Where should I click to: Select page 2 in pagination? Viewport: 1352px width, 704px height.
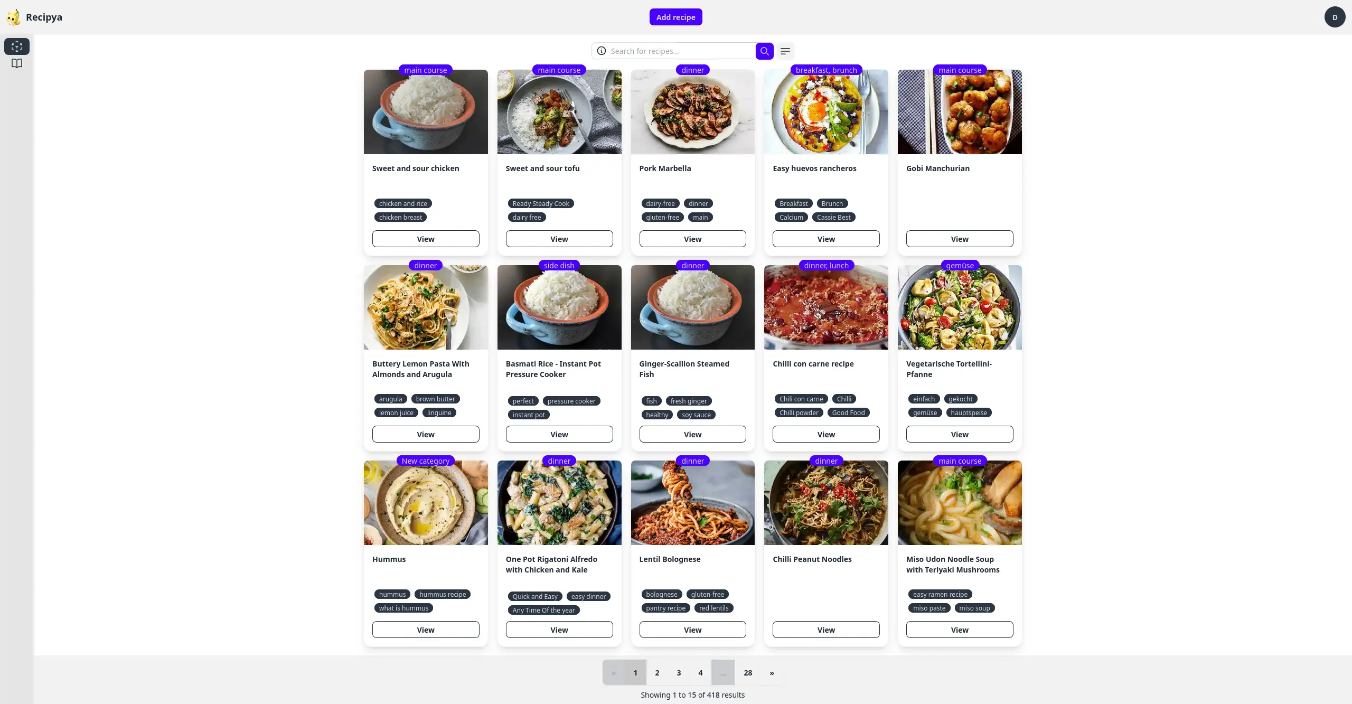pyautogui.click(x=657, y=672)
